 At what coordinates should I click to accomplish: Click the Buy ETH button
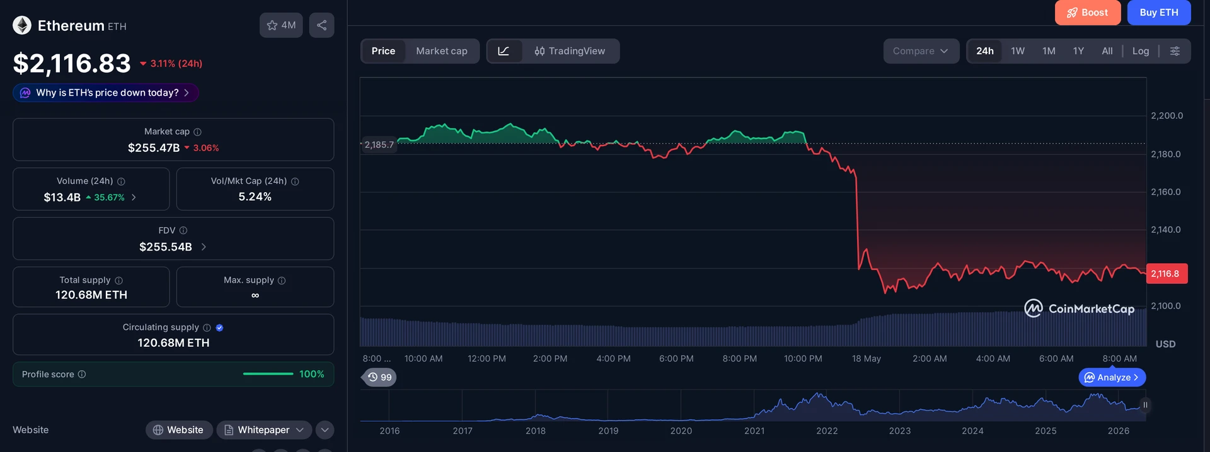click(1159, 13)
